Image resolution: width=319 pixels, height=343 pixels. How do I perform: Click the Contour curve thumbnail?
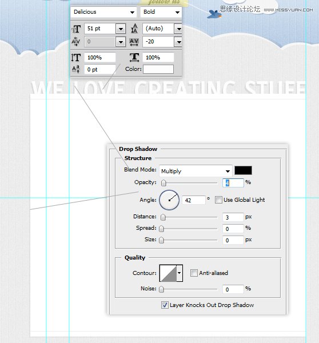168,273
